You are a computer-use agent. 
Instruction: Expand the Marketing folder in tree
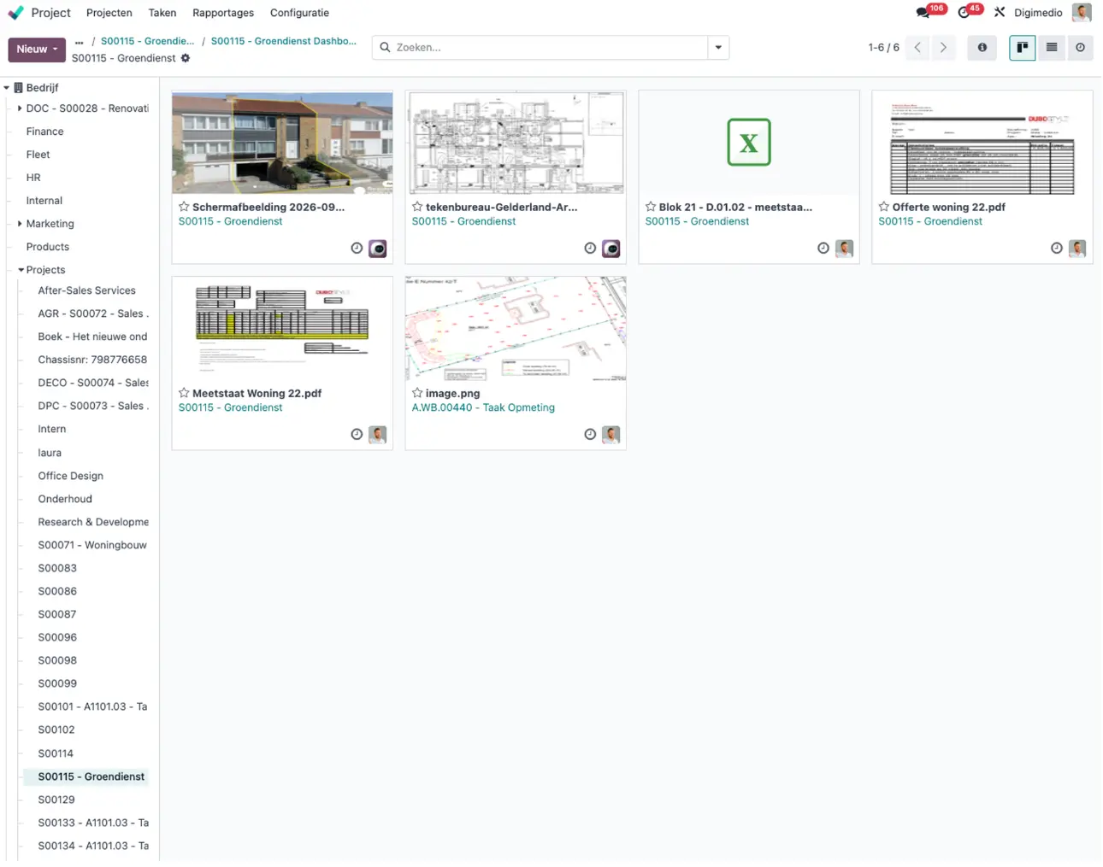[x=20, y=224]
